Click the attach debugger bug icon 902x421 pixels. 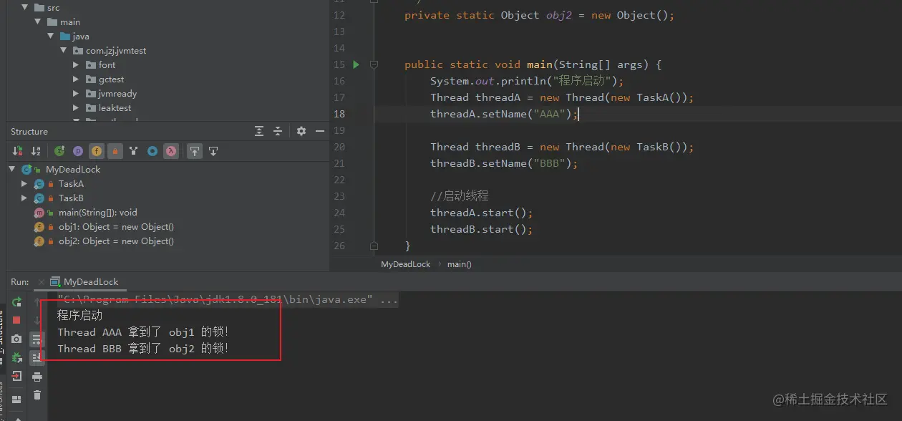[x=16, y=357]
